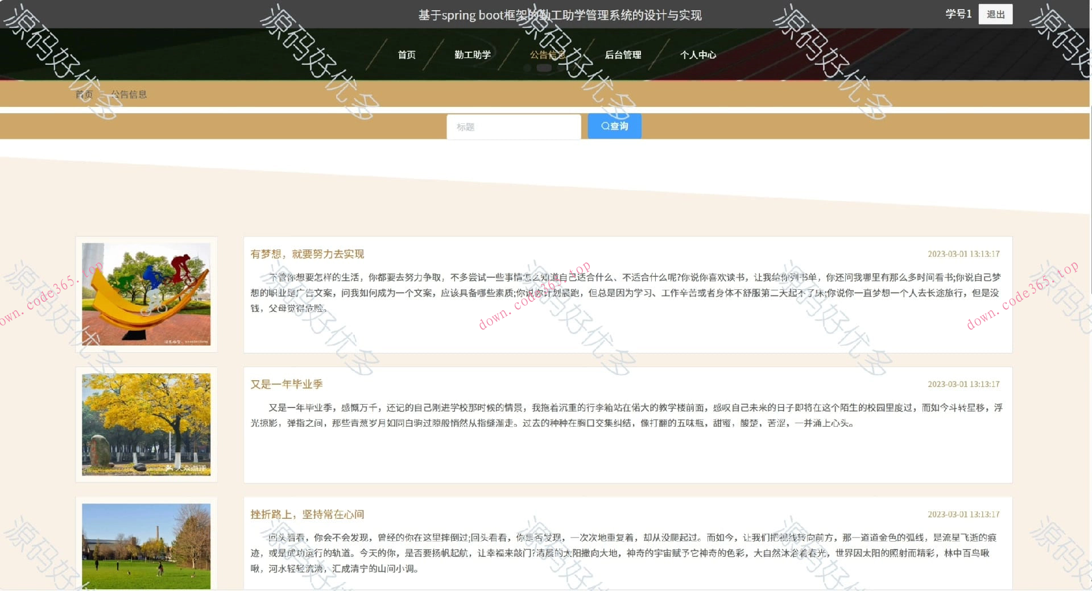Click the 首页 breadcrumb link
The width and height of the screenshot is (1092, 591).
coord(84,94)
